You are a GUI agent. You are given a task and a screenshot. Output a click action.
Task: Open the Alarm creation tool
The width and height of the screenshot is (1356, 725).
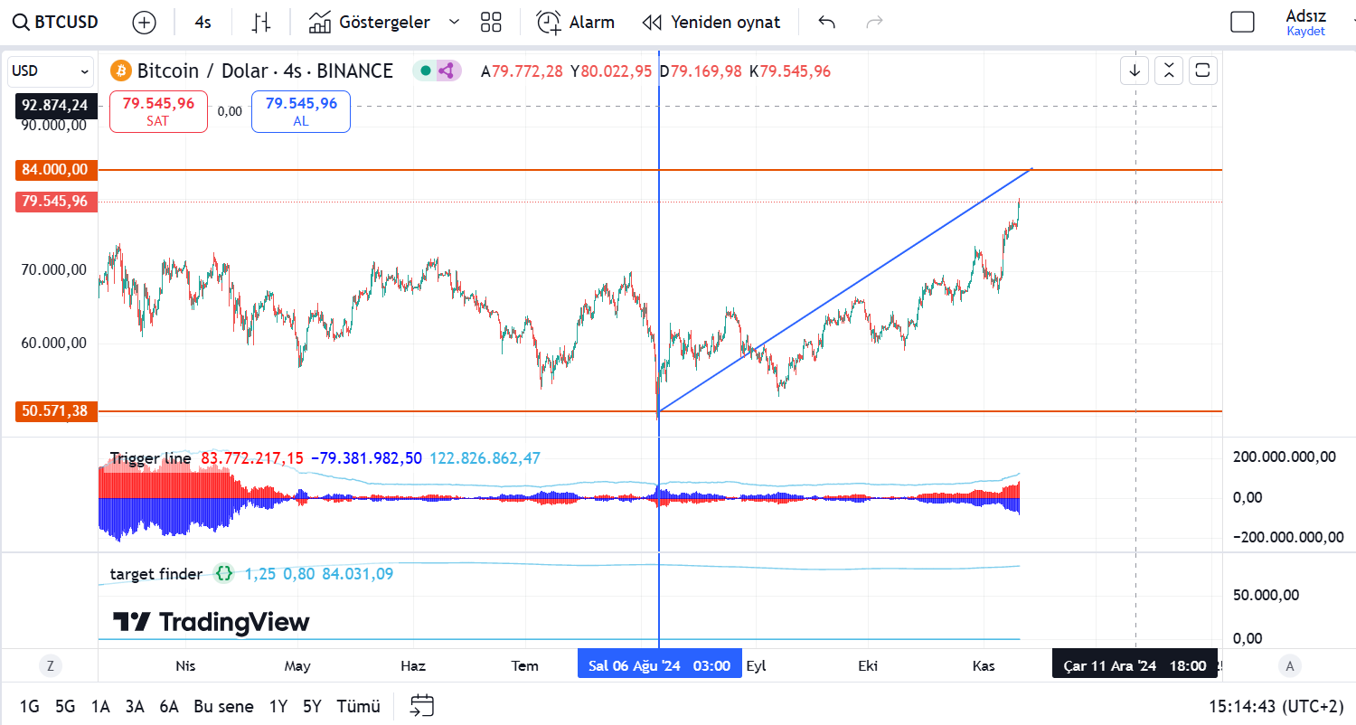[575, 23]
